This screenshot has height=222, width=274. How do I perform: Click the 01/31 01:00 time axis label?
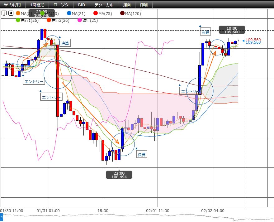point(48,211)
